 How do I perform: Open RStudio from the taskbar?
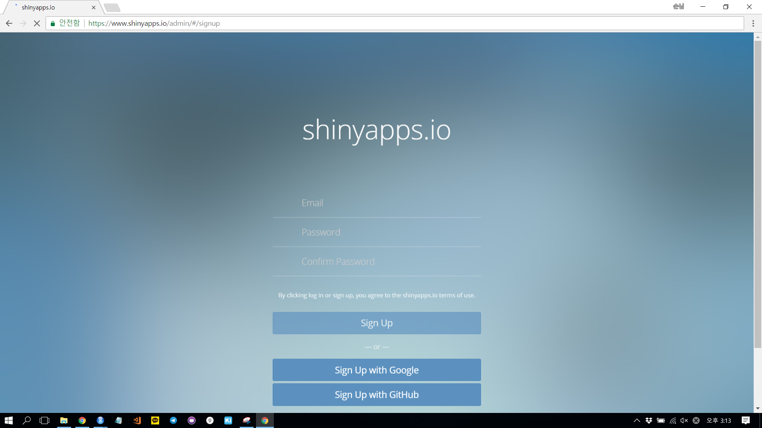click(x=100, y=420)
